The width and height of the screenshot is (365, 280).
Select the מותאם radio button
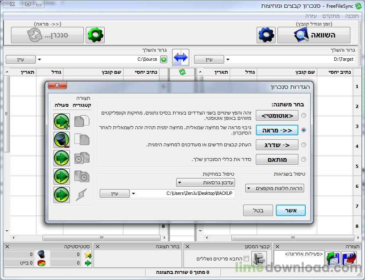point(303,159)
